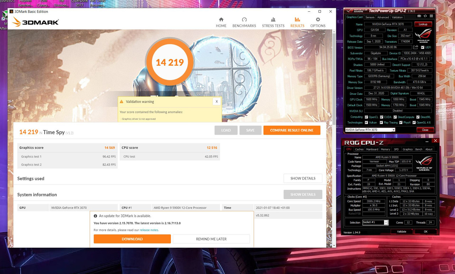Screen dimensions: 455x274
Task: Open the Heaven Benchmark desktop shortcut
Action: [x=25, y=4]
